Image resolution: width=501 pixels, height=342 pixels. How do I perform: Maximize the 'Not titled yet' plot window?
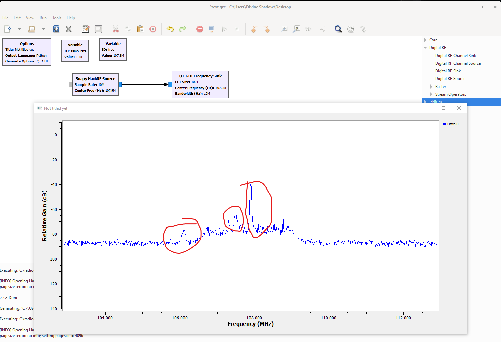point(443,108)
